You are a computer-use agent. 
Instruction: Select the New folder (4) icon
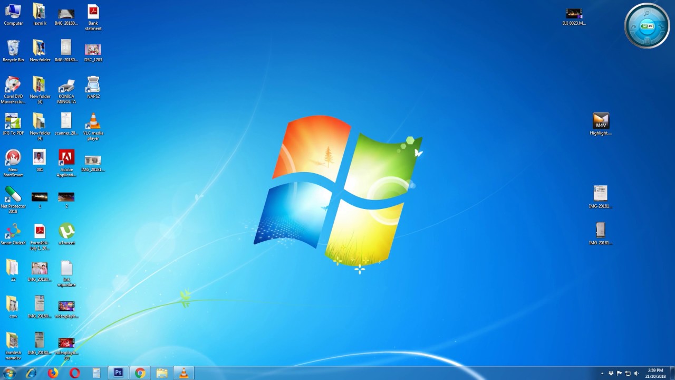[x=40, y=127]
